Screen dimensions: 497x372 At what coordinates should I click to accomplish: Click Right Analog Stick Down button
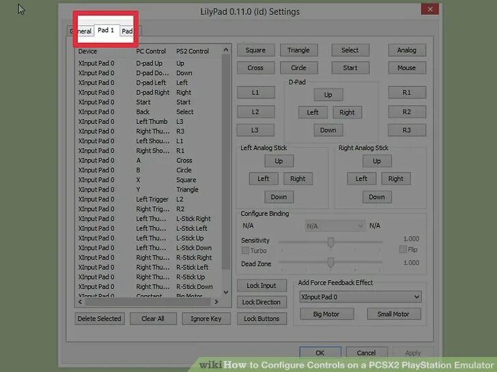377,197
